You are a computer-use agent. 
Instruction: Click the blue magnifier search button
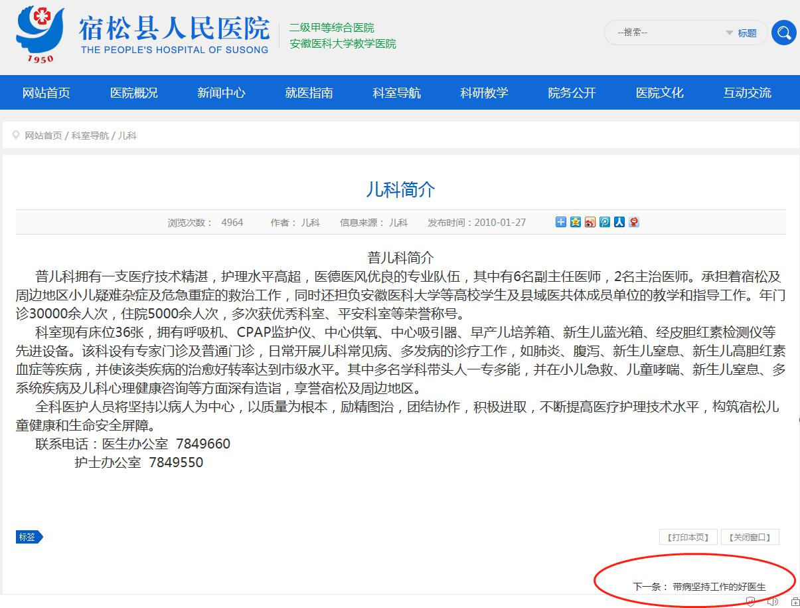coord(783,33)
